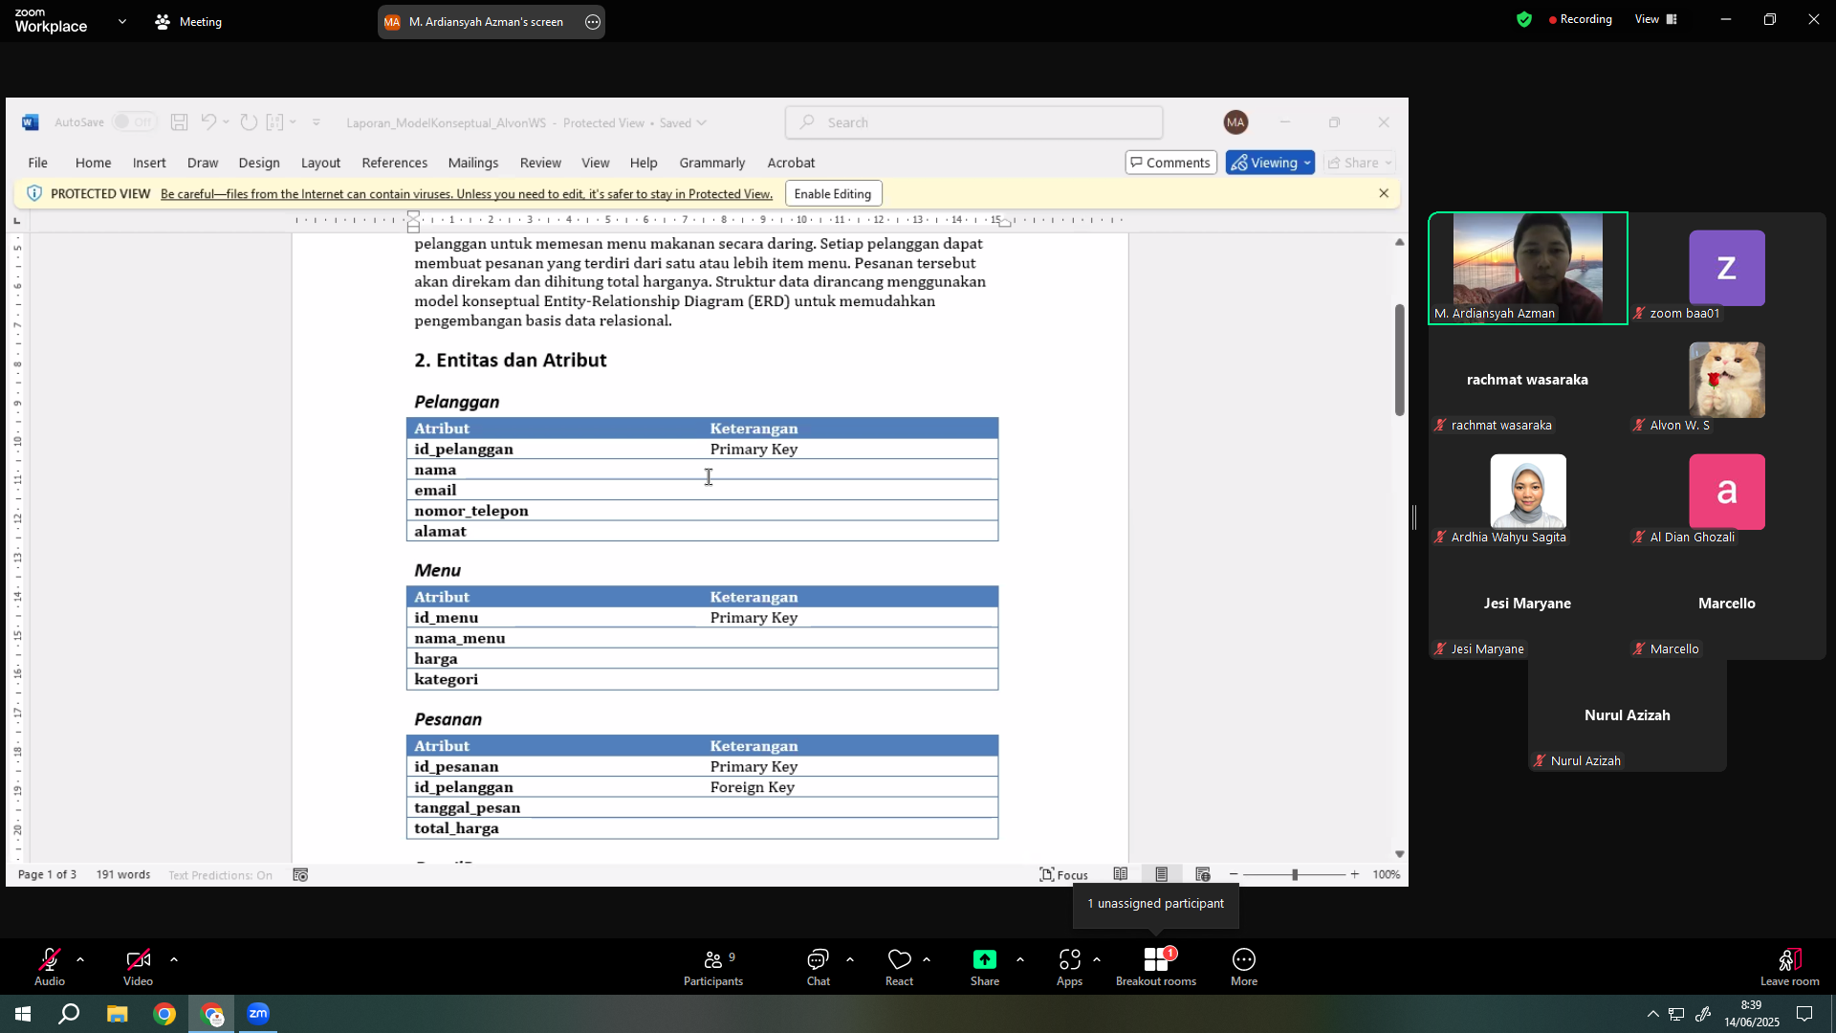The width and height of the screenshot is (1836, 1033).
Task: Expand video settings arrow
Action: [174, 959]
